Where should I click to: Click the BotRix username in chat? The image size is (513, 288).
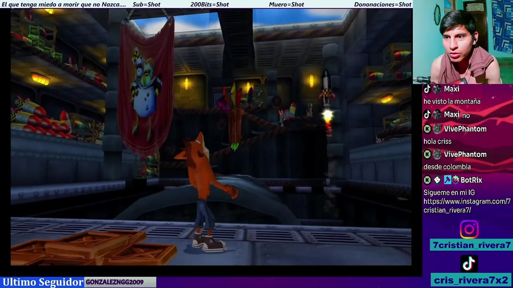tap(471, 180)
